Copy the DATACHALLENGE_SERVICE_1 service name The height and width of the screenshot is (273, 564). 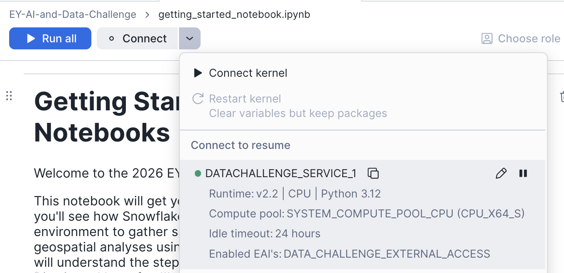[x=373, y=173]
